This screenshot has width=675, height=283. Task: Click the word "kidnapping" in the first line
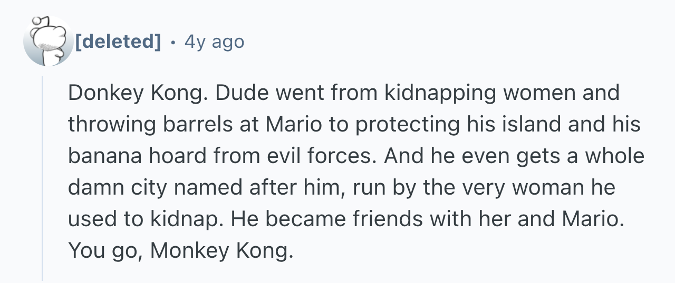click(440, 94)
